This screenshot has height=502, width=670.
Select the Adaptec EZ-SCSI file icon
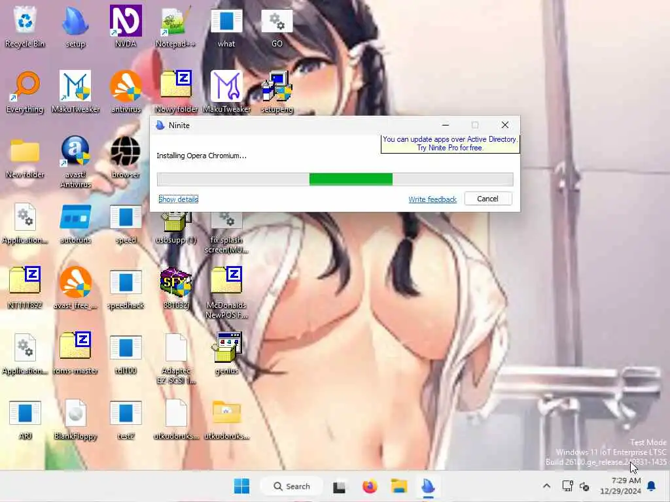175,359
